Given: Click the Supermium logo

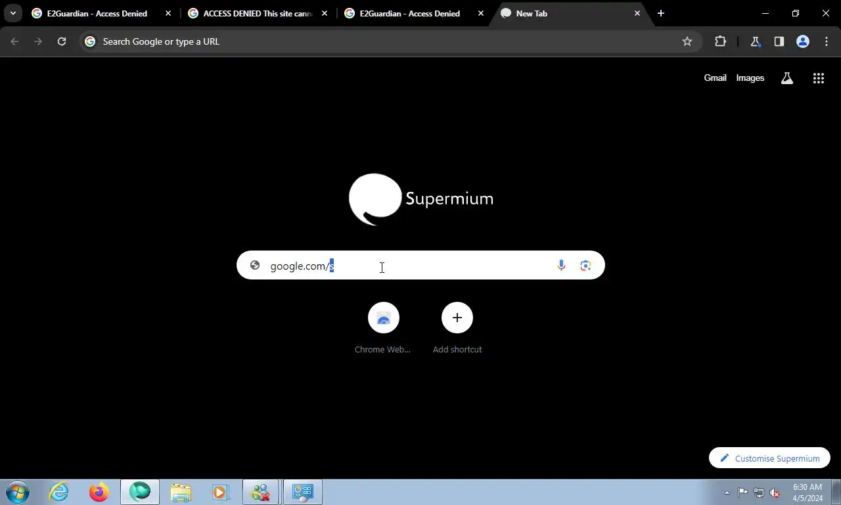Looking at the screenshot, I should pos(421,199).
